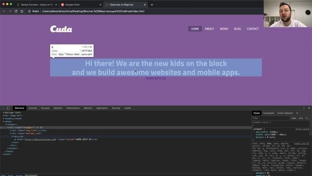Select the html lang element row
Screen dimensions: 312x176
tap(126, 115)
